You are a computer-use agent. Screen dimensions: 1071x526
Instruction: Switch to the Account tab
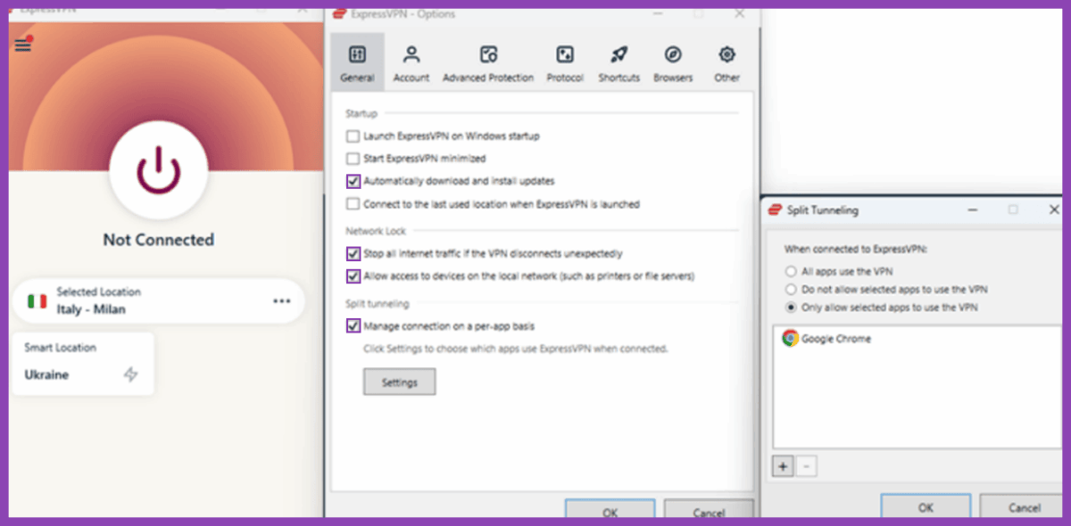[x=411, y=63]
